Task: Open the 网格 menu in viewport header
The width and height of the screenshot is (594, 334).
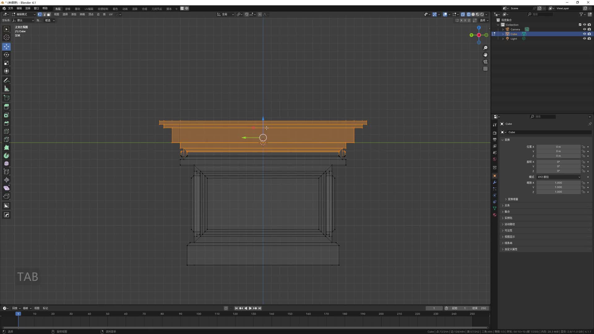Action: (82, 15)
